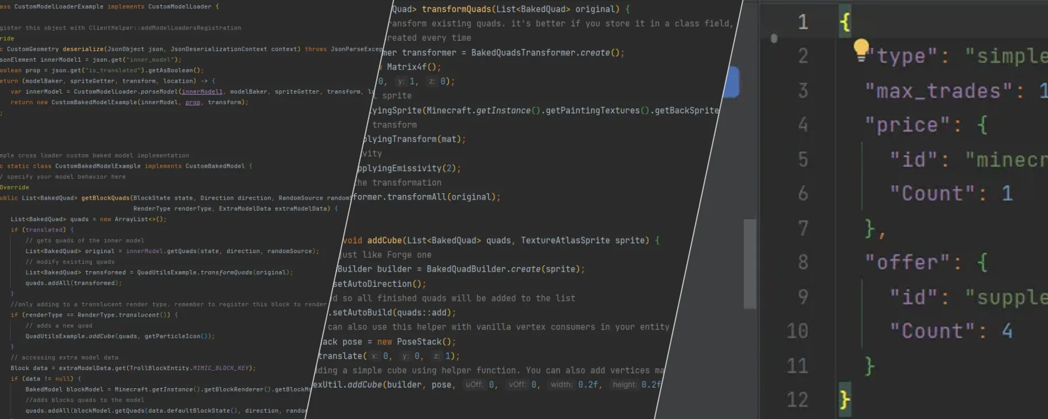
Task: Click the underlined prop argument
Action: [193, 102]
